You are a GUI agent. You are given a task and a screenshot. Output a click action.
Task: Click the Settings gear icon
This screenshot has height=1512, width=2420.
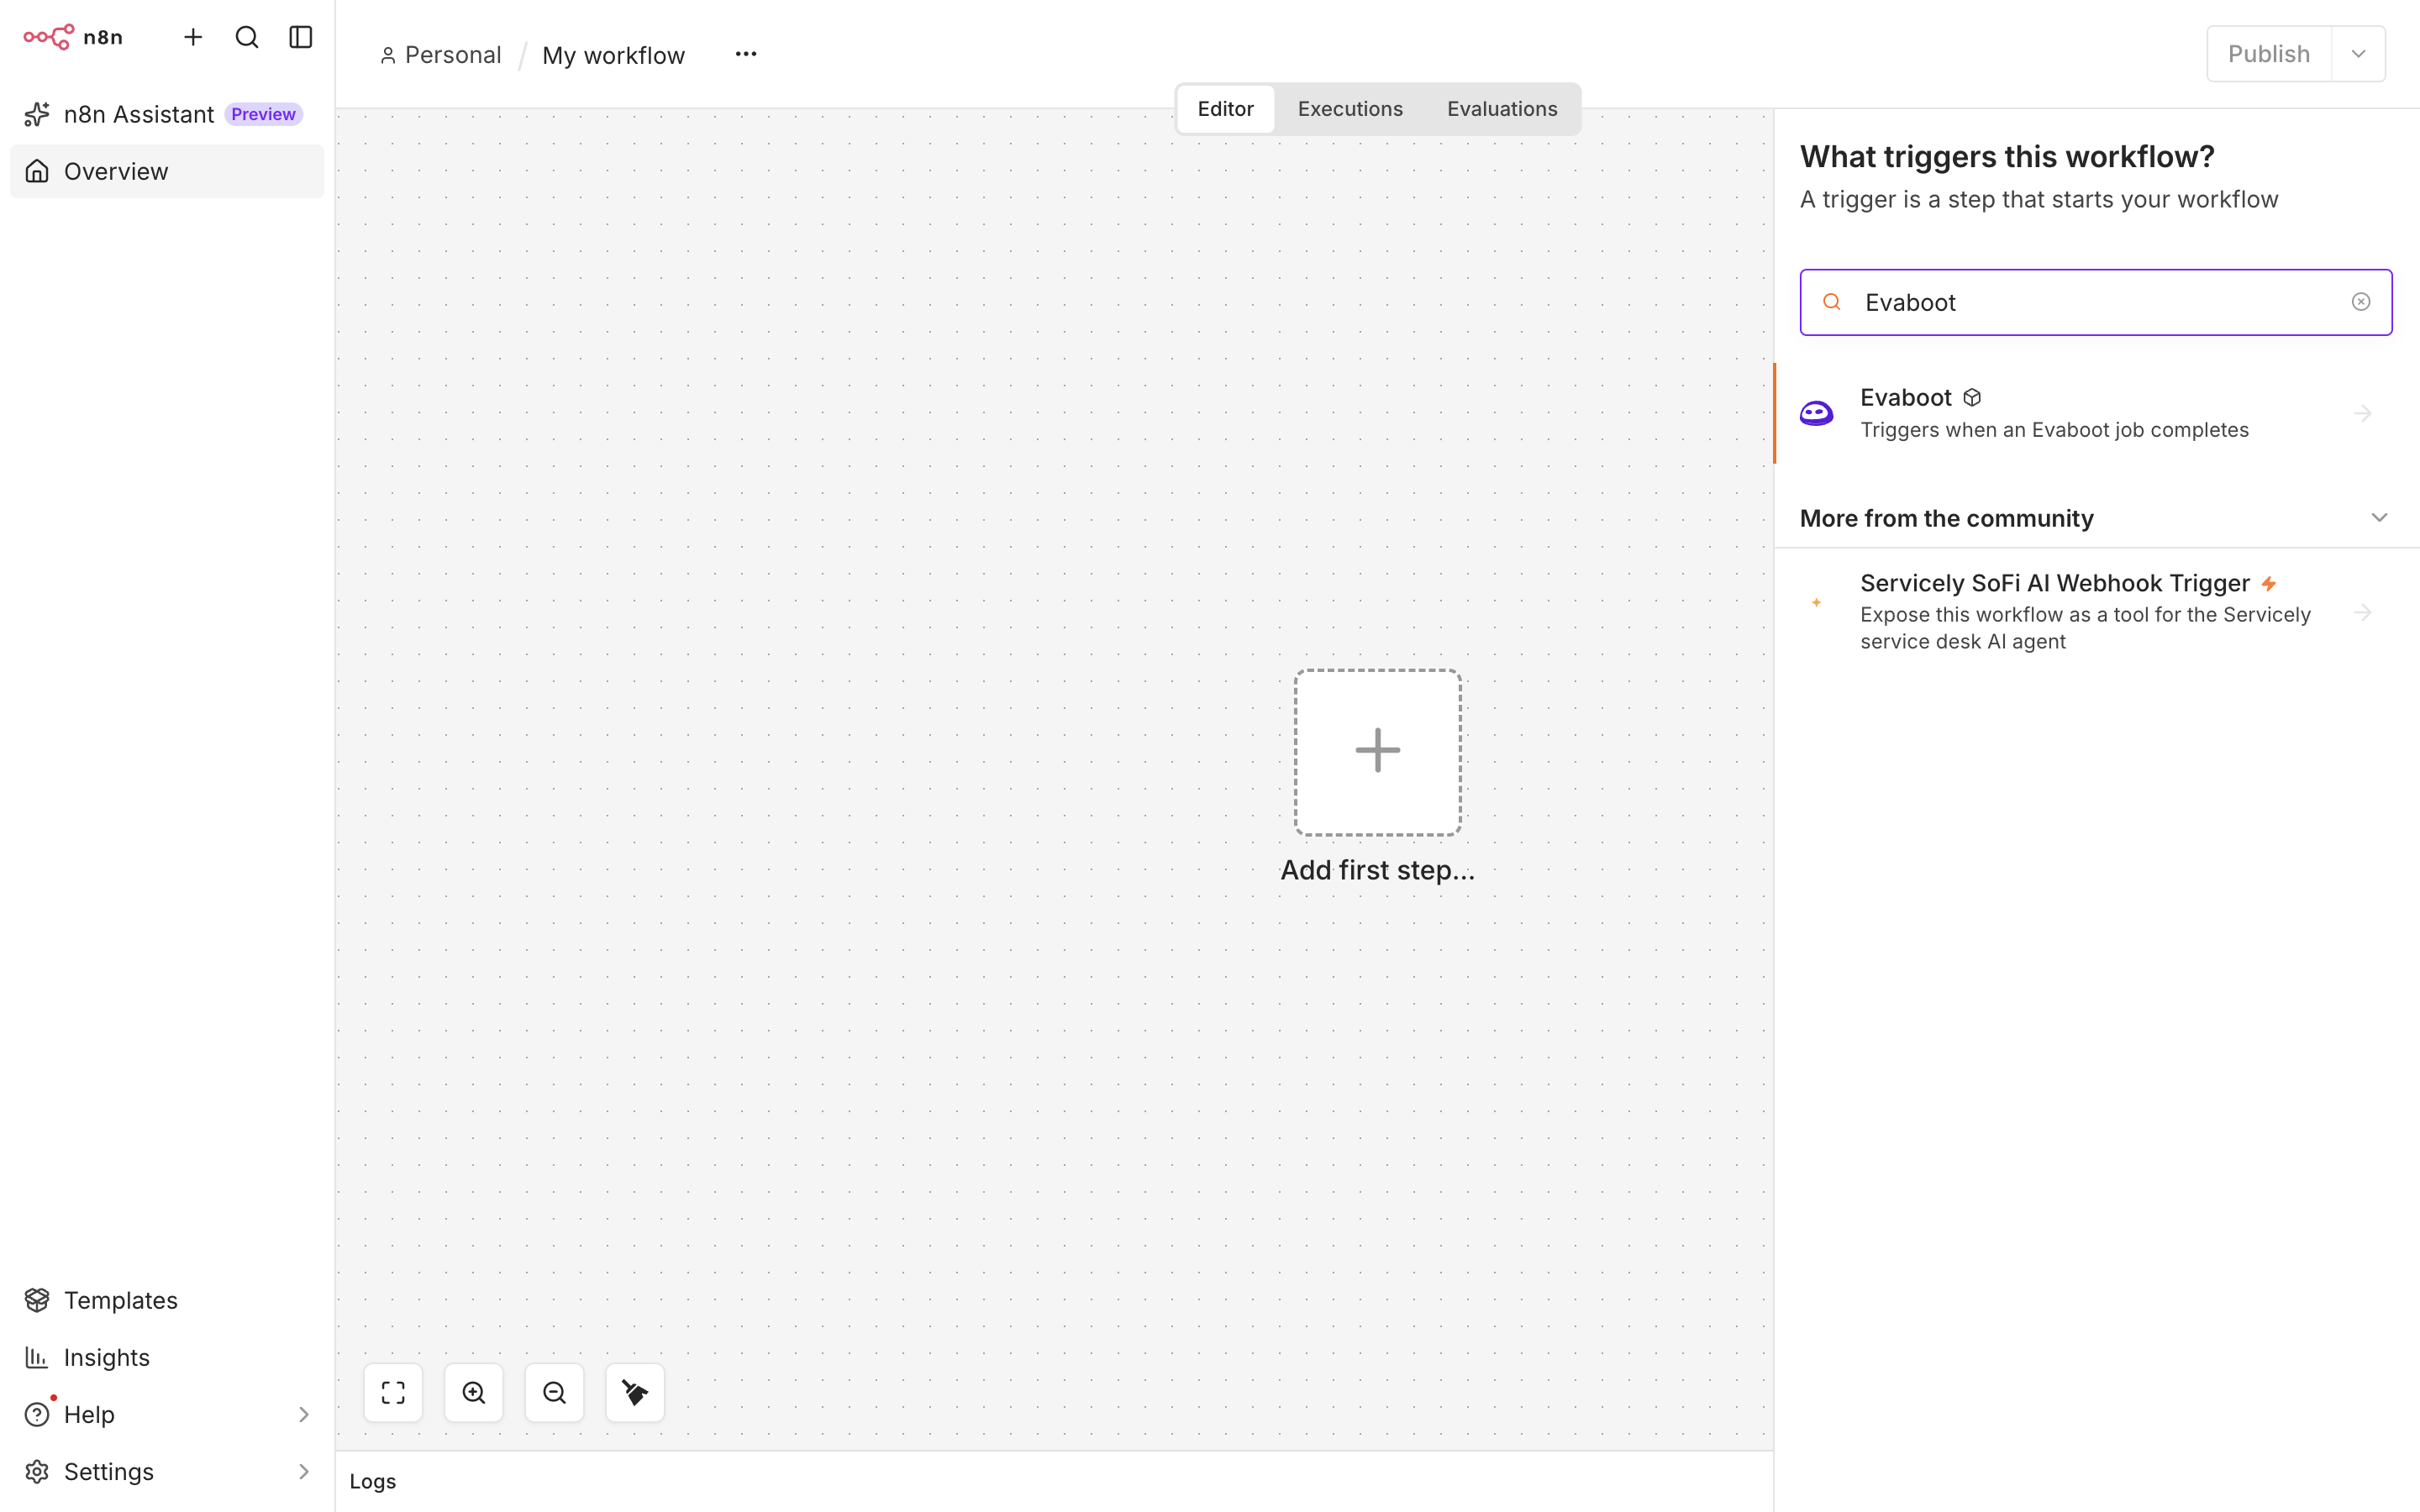click(x=37, y=1471)
